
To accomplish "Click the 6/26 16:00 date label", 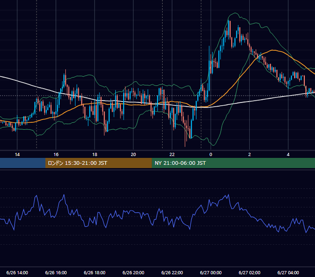I will 56,272.
